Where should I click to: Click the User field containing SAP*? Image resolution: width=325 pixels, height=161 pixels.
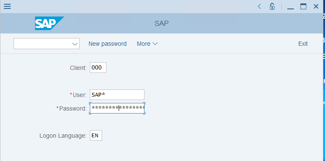(x=117, y=95)
